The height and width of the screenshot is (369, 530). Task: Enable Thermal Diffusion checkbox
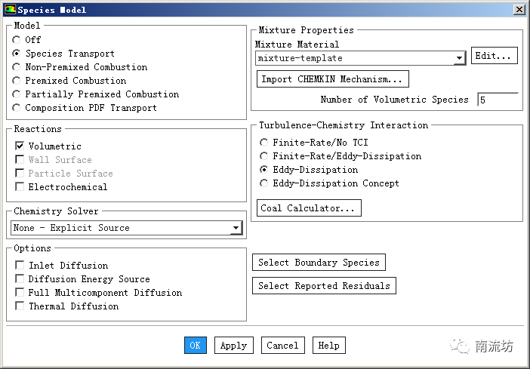(20, 306)
